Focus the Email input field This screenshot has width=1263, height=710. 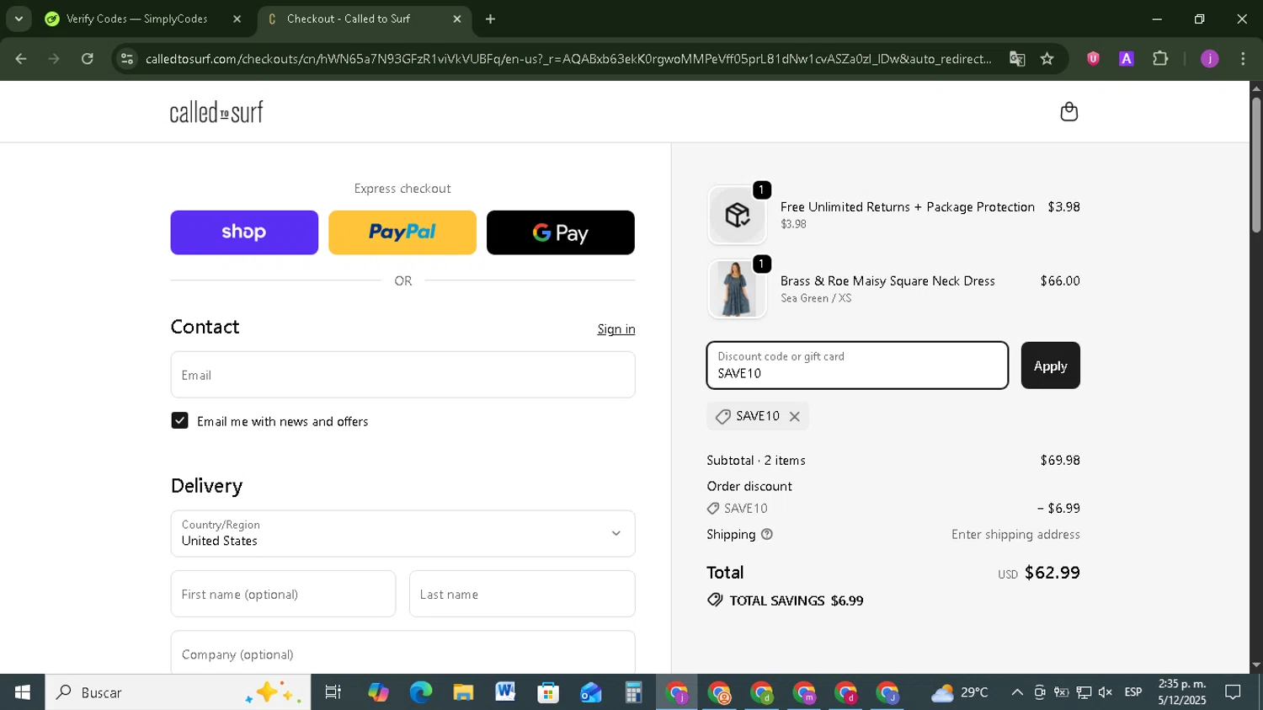[402, 375]
